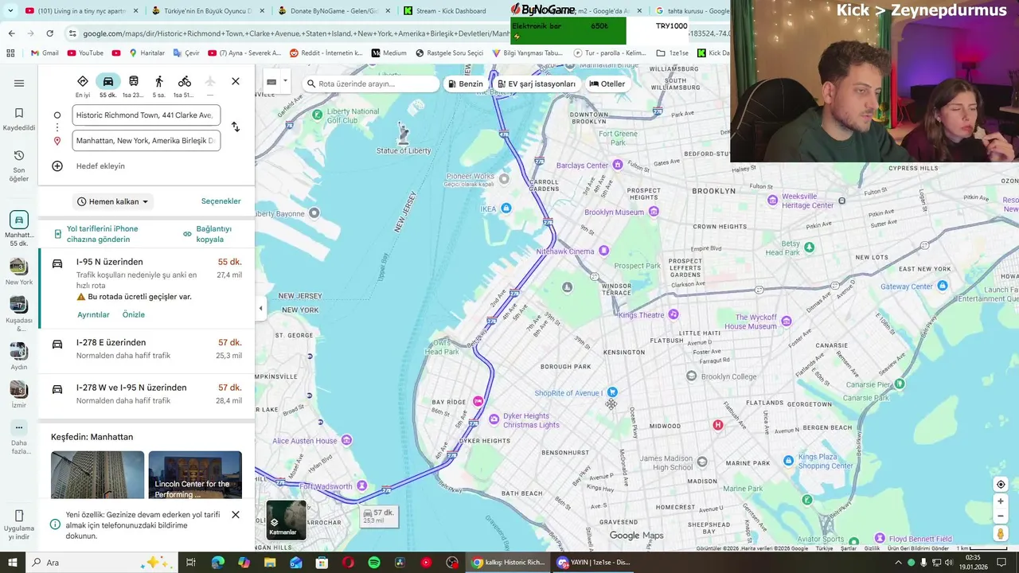
Task: Switch to 'tahta kurusu - Google' tab
Action: [691, 11]
